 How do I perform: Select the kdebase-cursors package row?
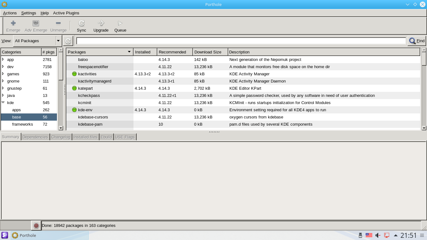[243, 117]
